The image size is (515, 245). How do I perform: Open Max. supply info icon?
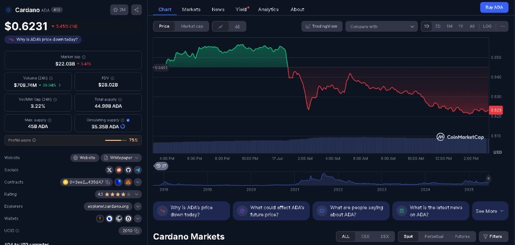(x=50, y=120)
